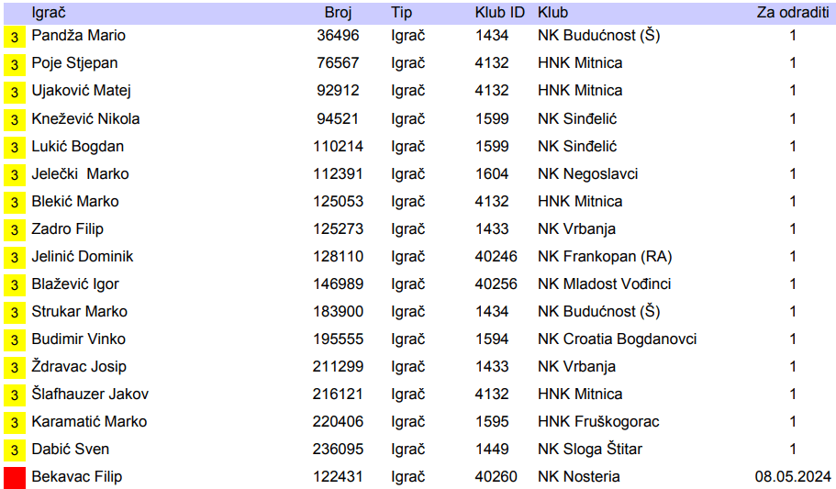Click the Za odraditi column header
Viewport: 836px width, 489px height.
point(792,13)
